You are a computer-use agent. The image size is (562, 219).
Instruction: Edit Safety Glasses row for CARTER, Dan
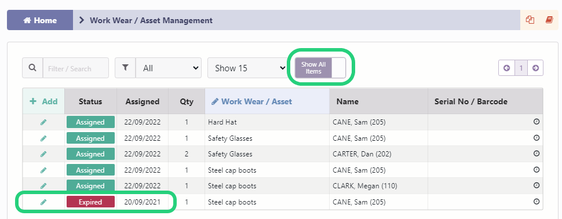point(43,154)
